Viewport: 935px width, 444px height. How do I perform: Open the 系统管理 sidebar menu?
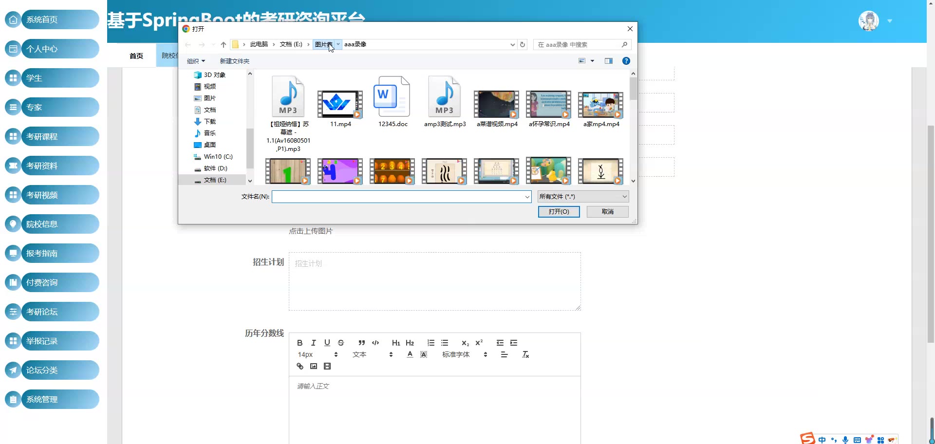coord(60,399)
